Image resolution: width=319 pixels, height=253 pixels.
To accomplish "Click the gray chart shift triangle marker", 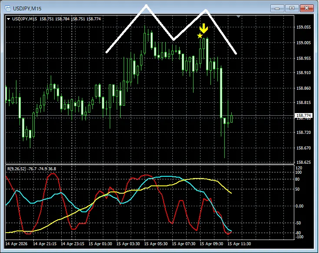I will 238,16.
